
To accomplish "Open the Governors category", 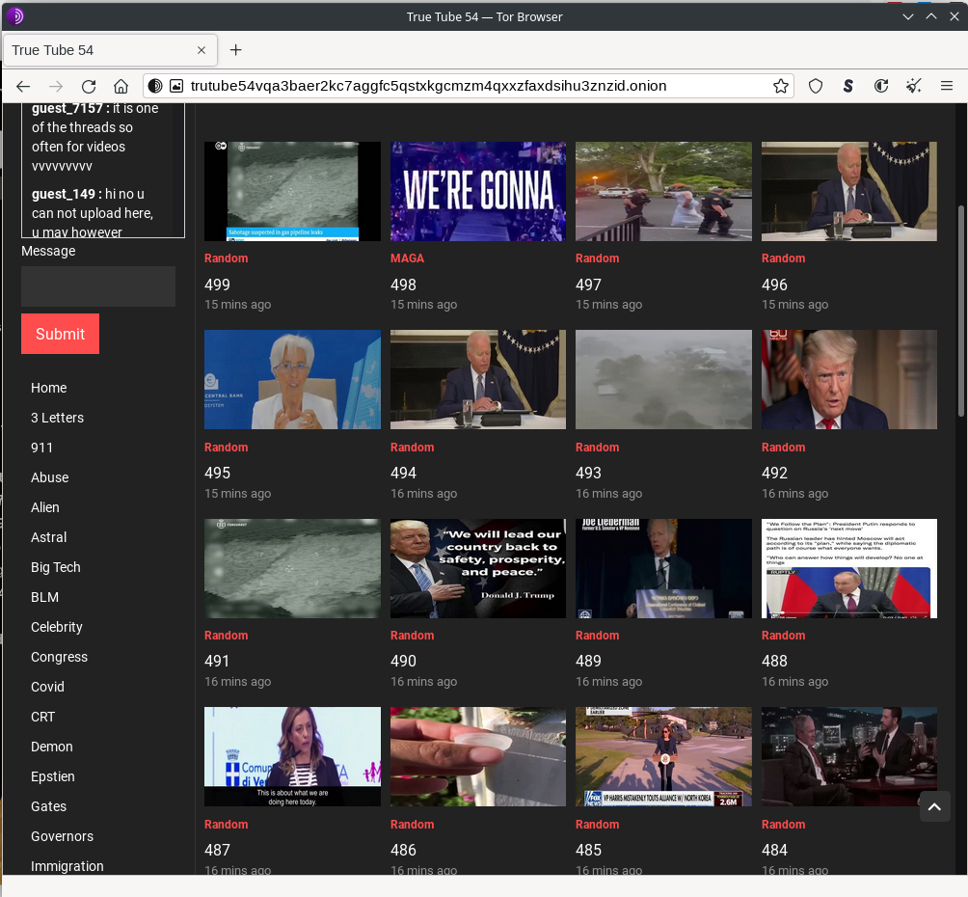I will (x=63, y=836).
